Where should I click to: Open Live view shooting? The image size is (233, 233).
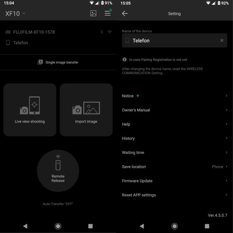(x=30, y=110)
